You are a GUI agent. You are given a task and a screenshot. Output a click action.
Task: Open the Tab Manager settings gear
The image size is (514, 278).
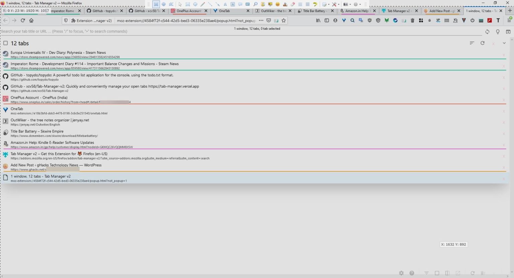pos(401,273)
